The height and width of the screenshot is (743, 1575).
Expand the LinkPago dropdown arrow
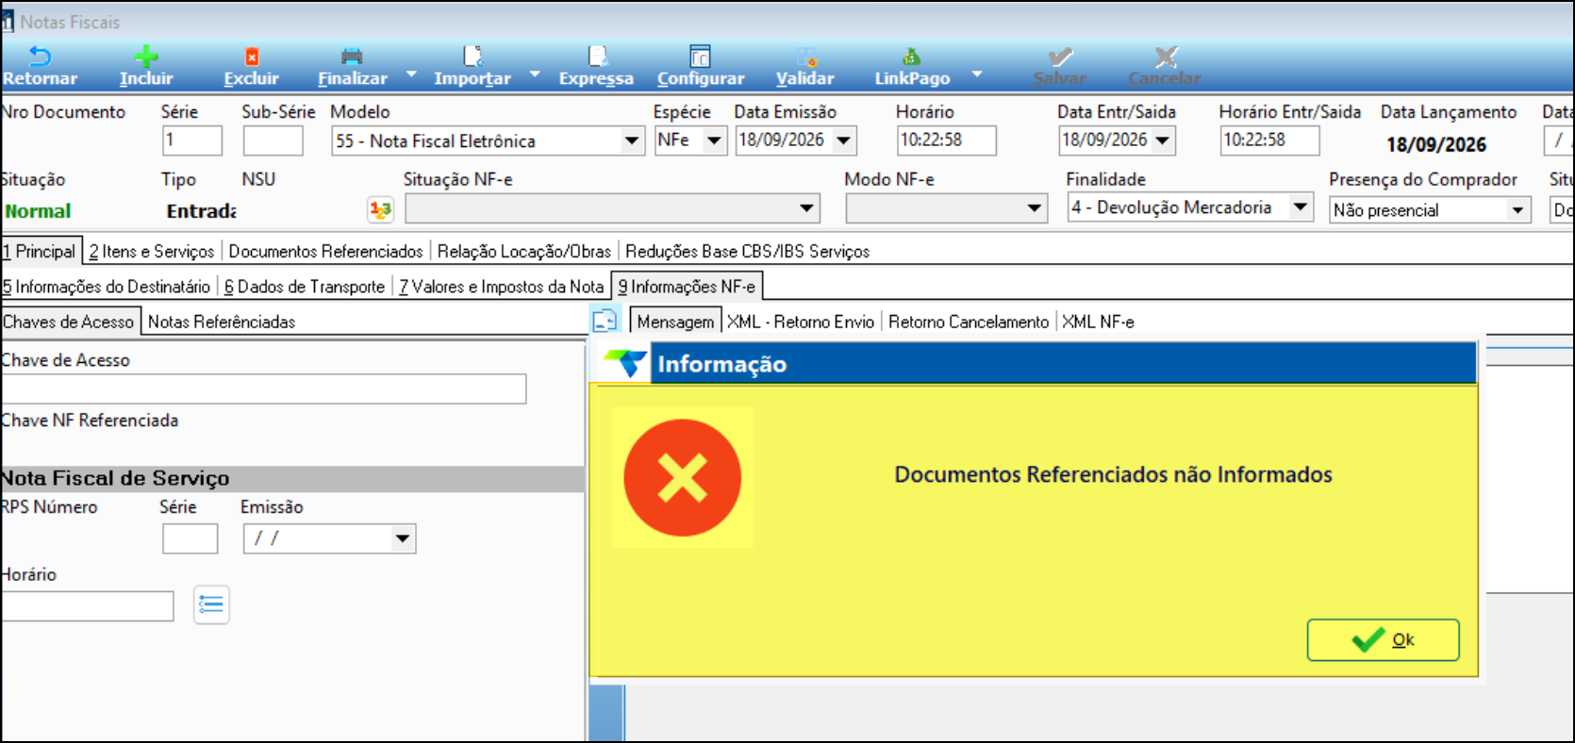[x=977, y=74]
